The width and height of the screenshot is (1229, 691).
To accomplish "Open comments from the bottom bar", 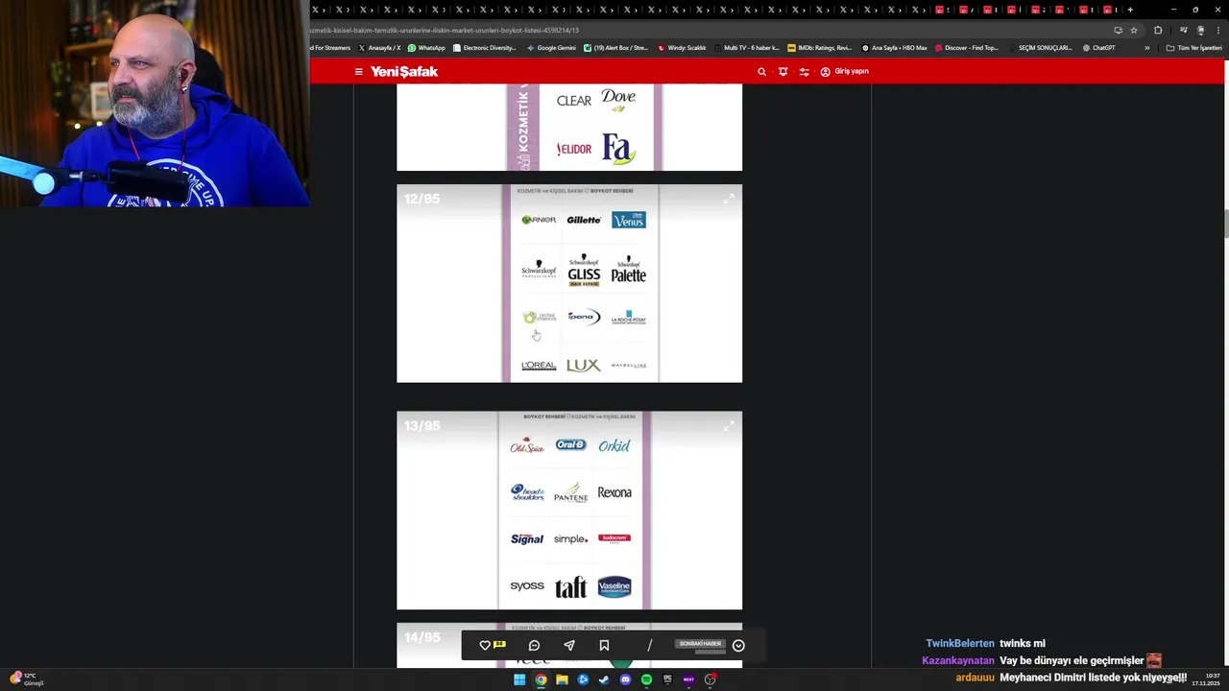I will pyautogui.click(x=534, y=646).
